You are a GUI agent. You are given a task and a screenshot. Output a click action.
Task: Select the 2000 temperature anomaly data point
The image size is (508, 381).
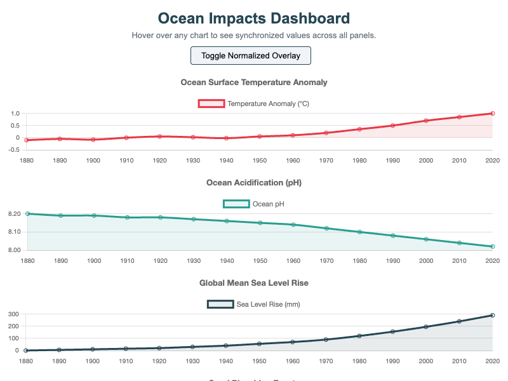point(426,121)
